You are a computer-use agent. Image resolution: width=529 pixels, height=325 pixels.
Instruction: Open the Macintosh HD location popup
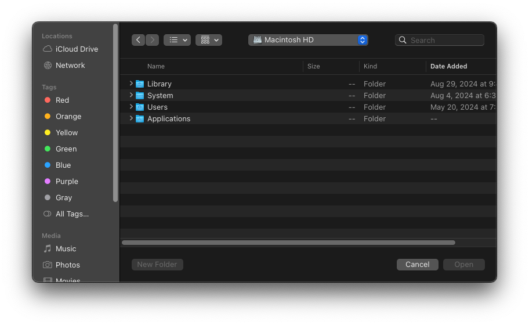point(308,40)
